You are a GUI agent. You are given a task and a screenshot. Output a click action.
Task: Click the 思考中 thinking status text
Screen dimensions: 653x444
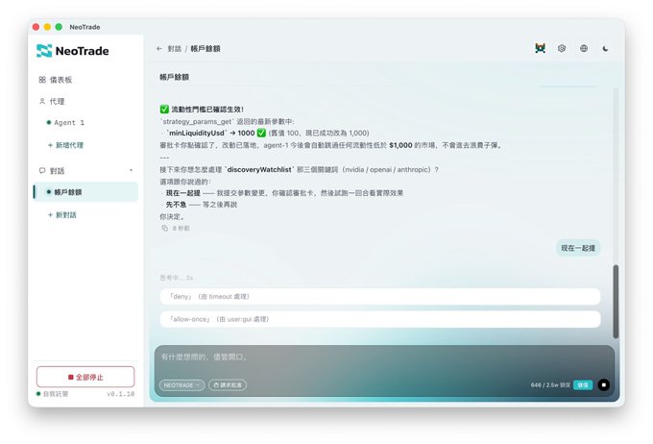click(x=177, y=278)
